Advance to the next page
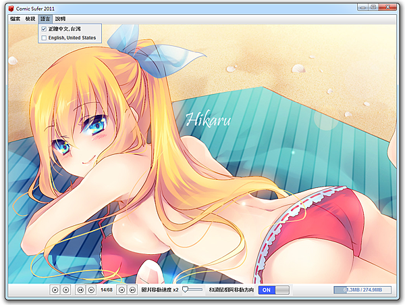This screenshot has height=305, width=405. [122, 289]
